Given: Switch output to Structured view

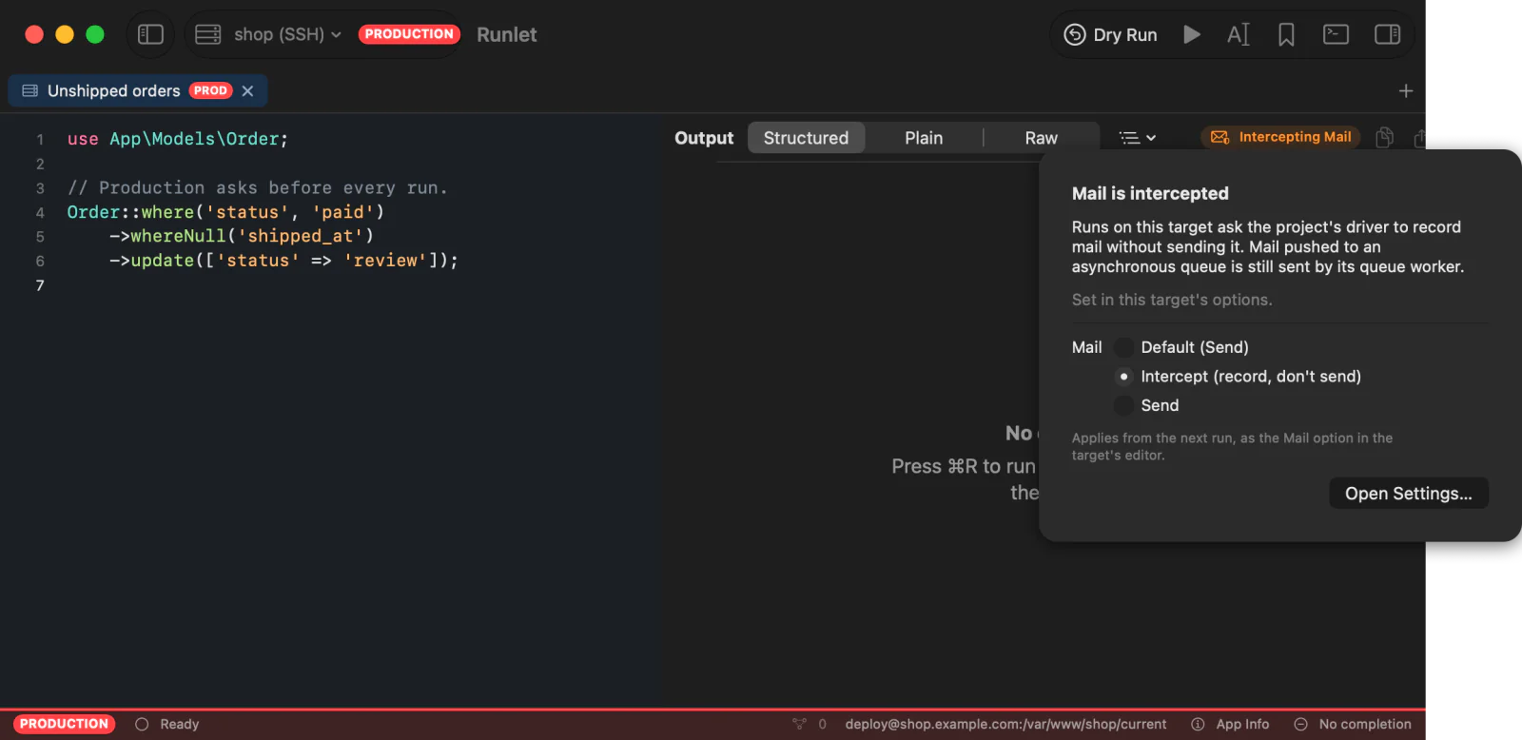Looking at the screenshot, I should pos(806,138).
